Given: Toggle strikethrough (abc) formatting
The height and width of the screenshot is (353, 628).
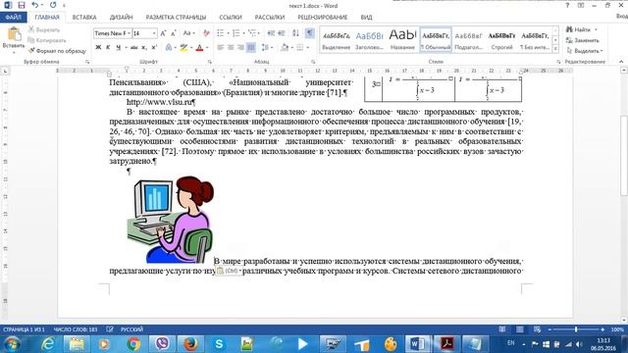Looking at the screenshot, I should coord(133,48).
